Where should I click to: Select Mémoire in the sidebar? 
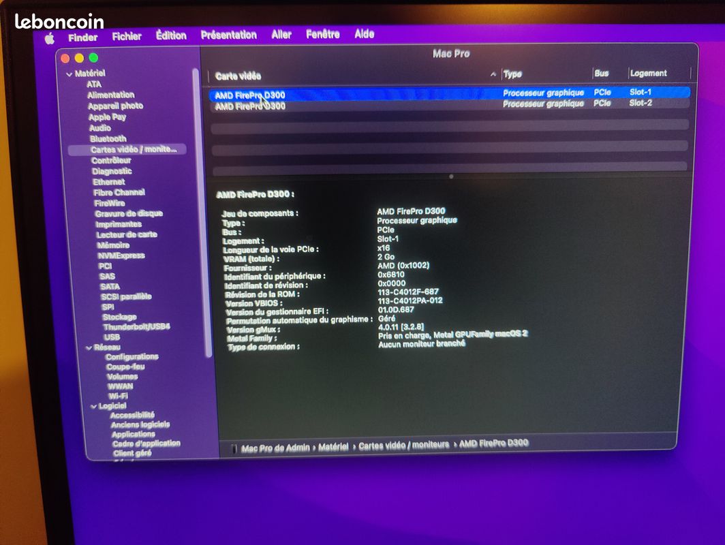point(113,245)
